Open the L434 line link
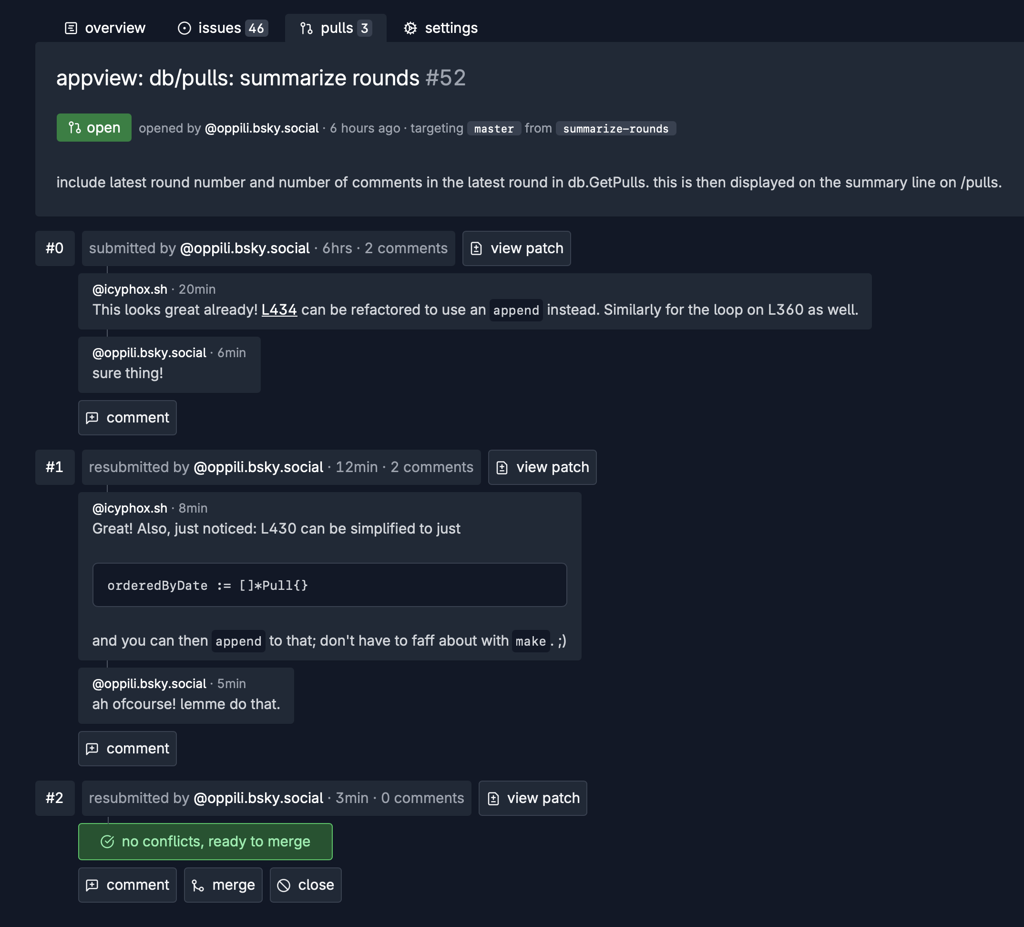The height and width of the screenshot is (927, 1024). pyautogui.click(x=279, y=310)
